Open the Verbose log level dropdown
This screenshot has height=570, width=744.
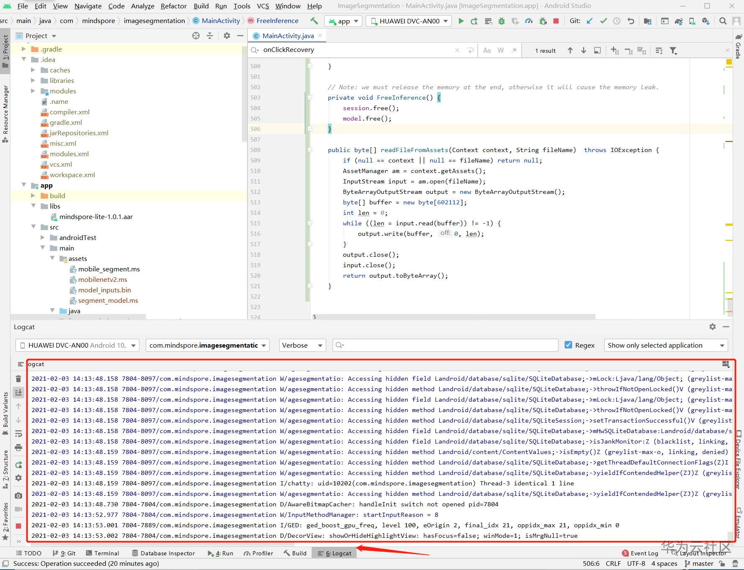pyautogui.click(x=303, y=345)
